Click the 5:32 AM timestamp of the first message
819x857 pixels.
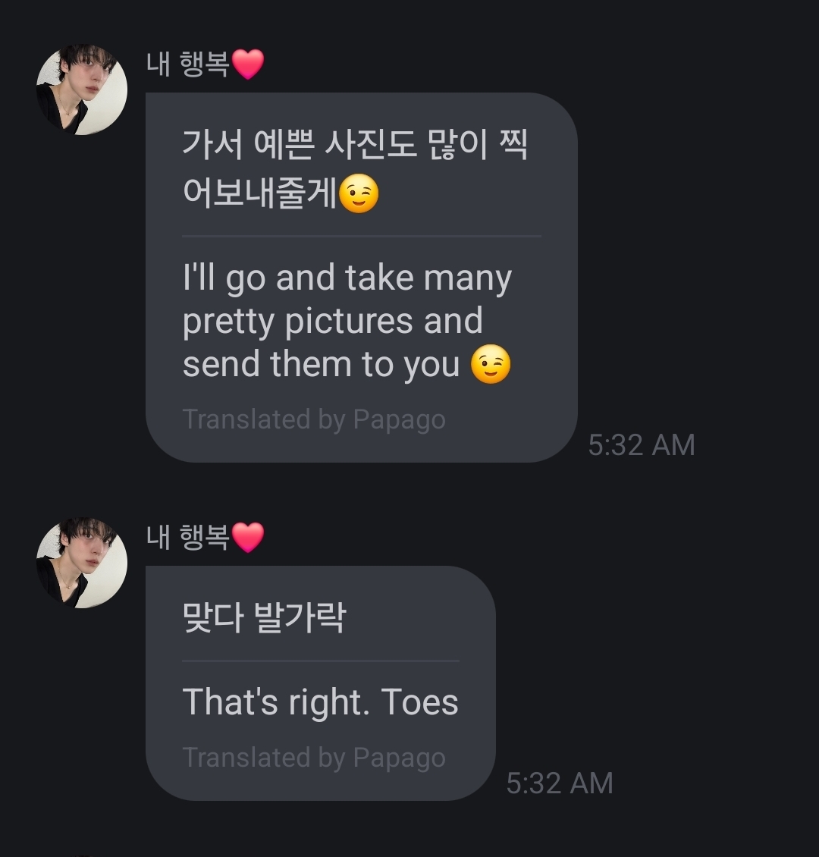(642, 445)
